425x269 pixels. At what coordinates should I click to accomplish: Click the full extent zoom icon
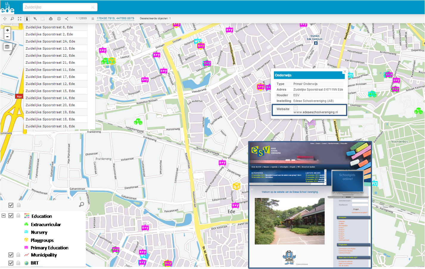19,18
